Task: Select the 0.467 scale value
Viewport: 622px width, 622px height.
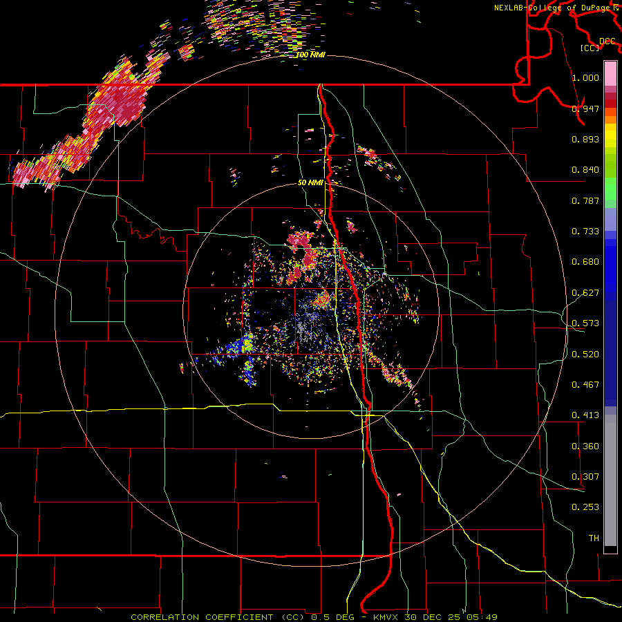Action: pyautogui.click(x=585, y=385)
